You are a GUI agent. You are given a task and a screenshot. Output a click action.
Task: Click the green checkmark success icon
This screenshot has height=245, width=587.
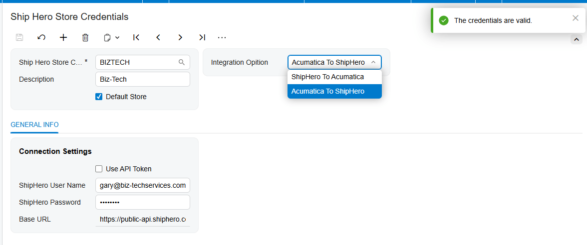point(444,20)
